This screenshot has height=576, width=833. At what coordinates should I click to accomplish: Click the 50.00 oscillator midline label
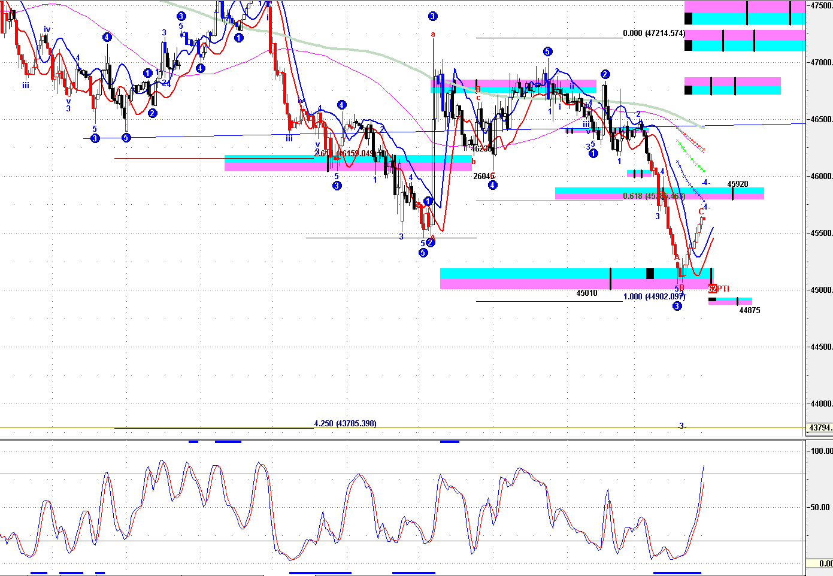(x=820, y=507)
